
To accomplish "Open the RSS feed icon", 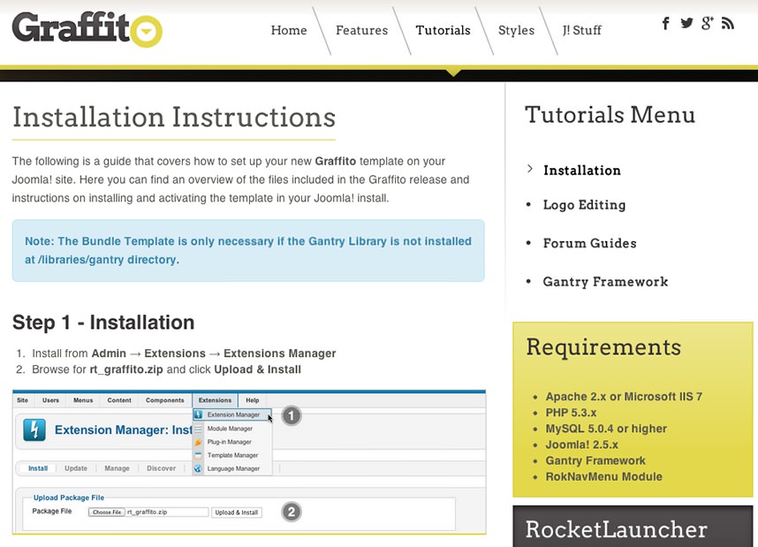I will (728, 23).
